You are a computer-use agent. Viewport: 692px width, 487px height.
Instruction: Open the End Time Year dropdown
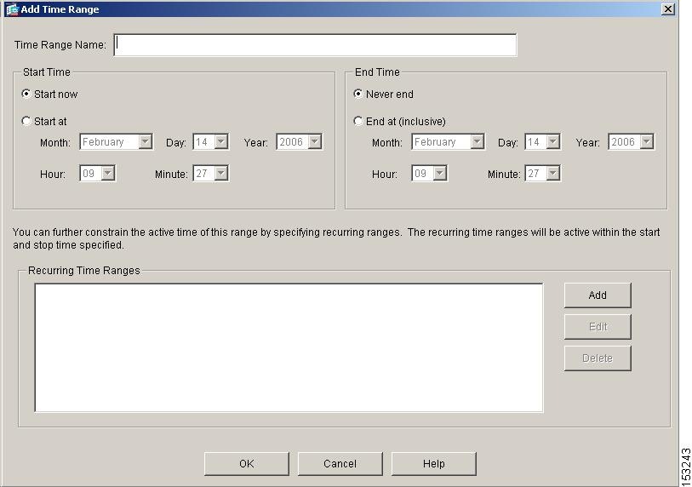tap(631, 141)
